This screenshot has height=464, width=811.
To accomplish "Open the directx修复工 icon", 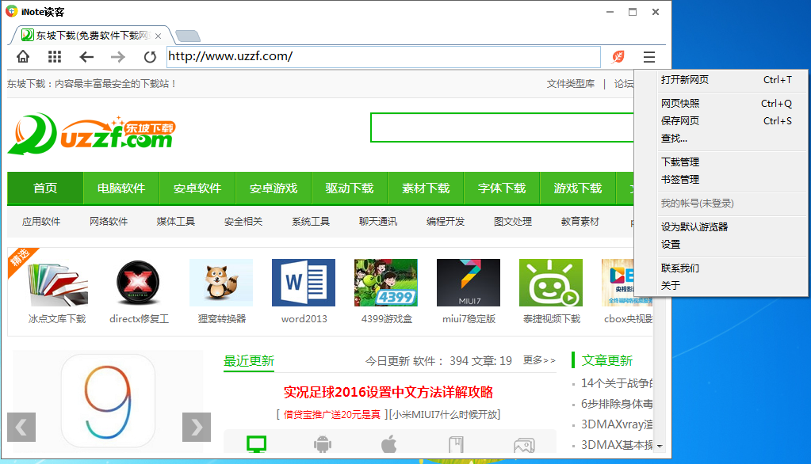I will coord(139,283).
